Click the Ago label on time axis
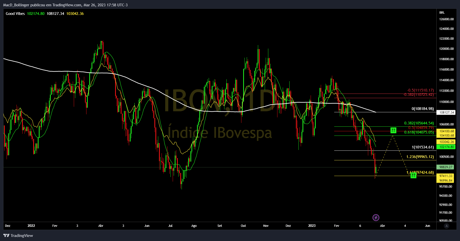 (x=194, y=226)
